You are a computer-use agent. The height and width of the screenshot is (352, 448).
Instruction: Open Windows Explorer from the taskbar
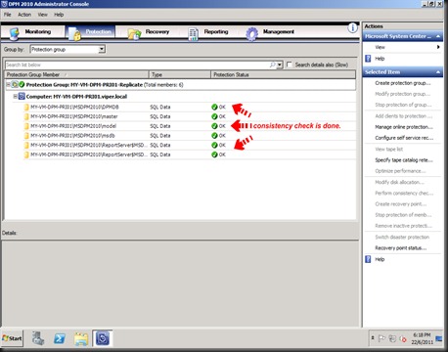click(x=81, y=338)
